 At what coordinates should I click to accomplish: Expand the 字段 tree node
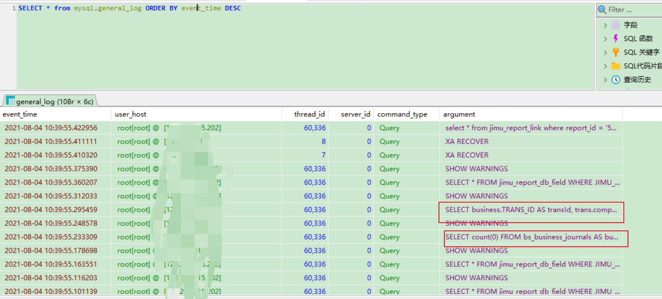(x=606, y=25)
